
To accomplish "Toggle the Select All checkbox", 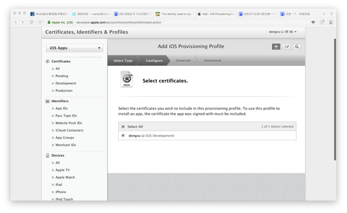I will 123,127.
